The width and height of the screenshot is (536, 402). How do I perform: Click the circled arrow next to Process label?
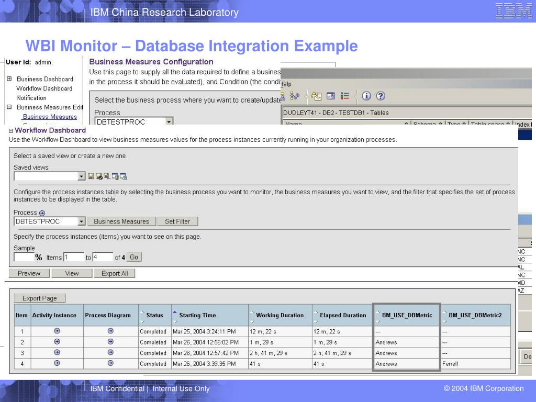42,213
